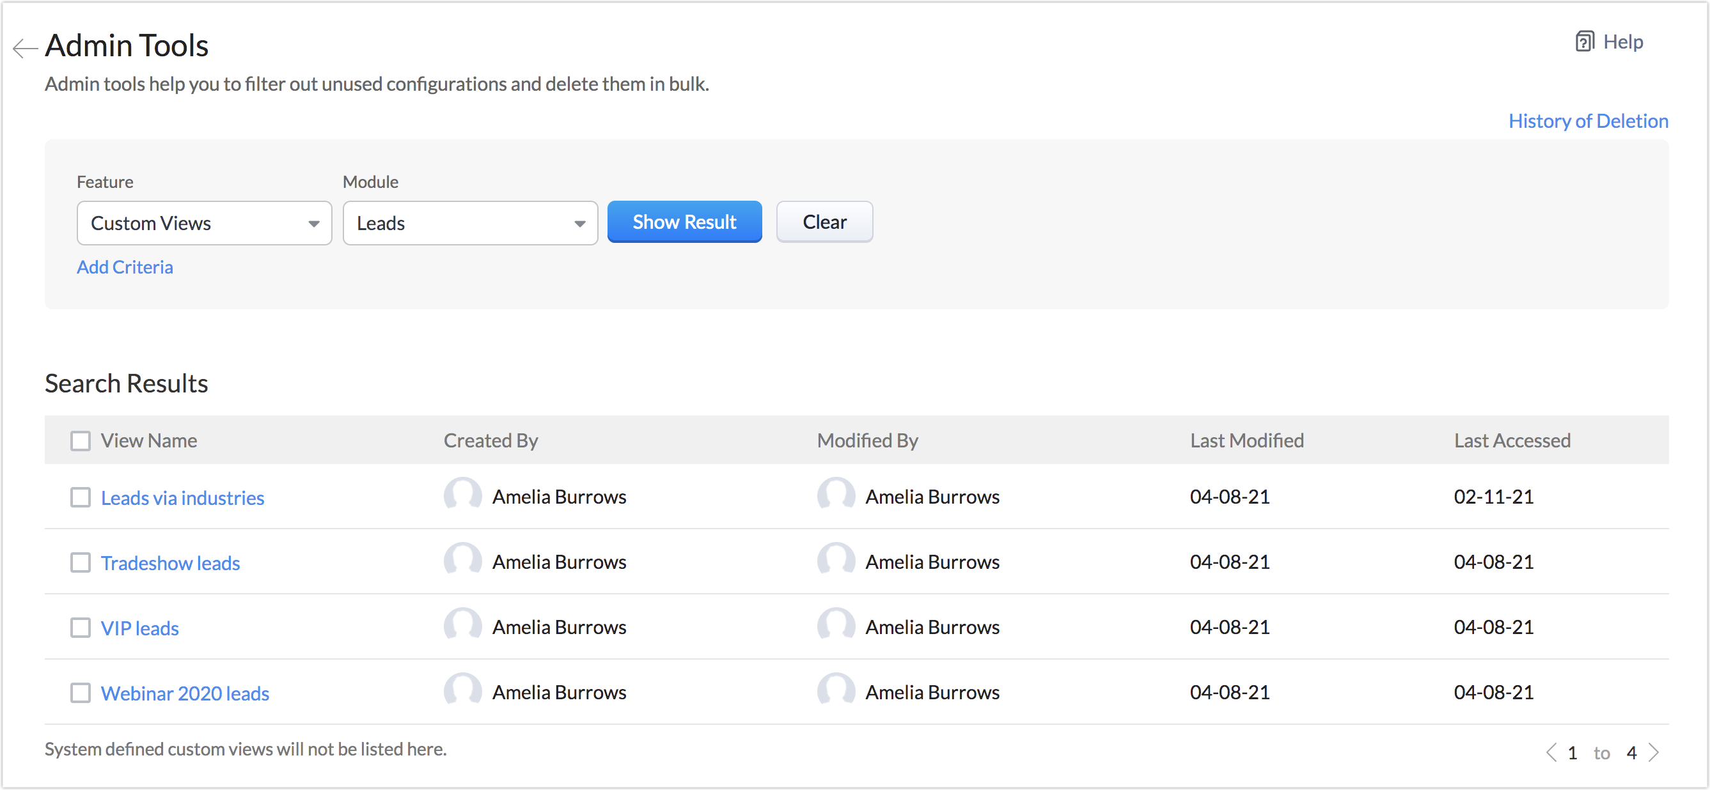Click the Clear button
The height and width of the screenshot is (790, 1710).
(x=824, y=222)
